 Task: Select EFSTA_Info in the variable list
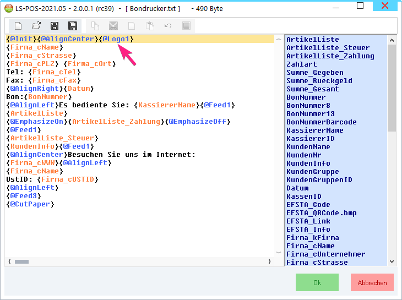pos(308,230)
